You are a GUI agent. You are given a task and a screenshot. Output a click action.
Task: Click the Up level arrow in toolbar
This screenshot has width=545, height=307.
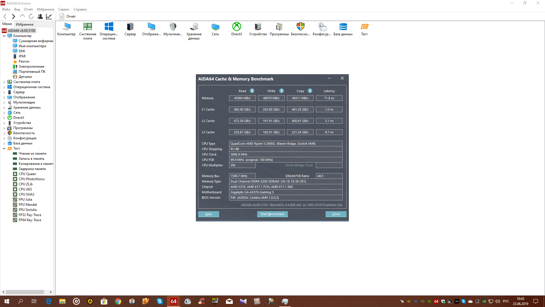click(22, 16)
